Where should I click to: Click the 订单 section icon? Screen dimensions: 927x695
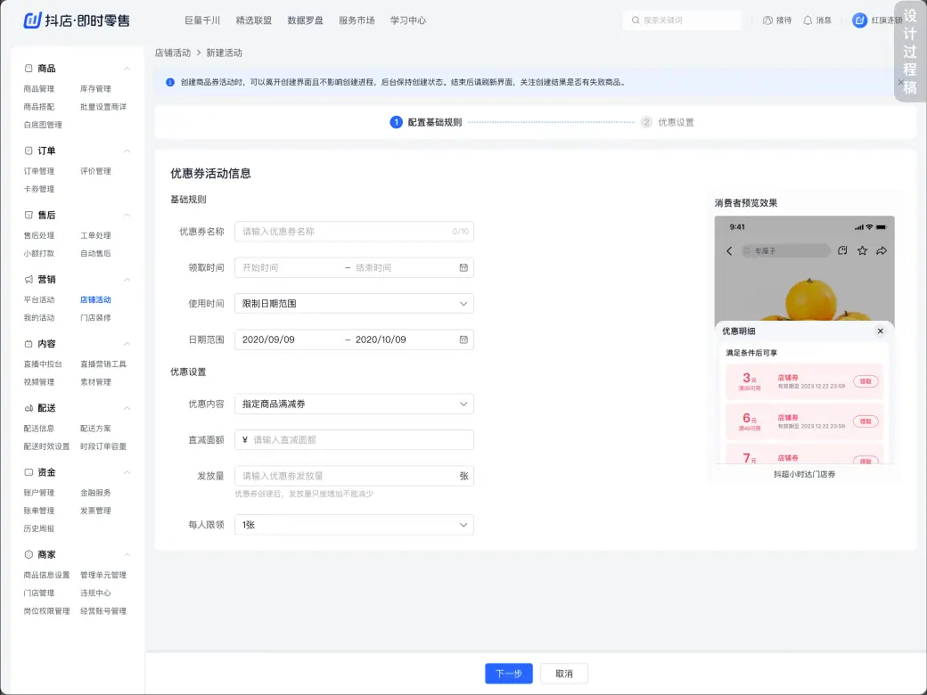(29, 151)
